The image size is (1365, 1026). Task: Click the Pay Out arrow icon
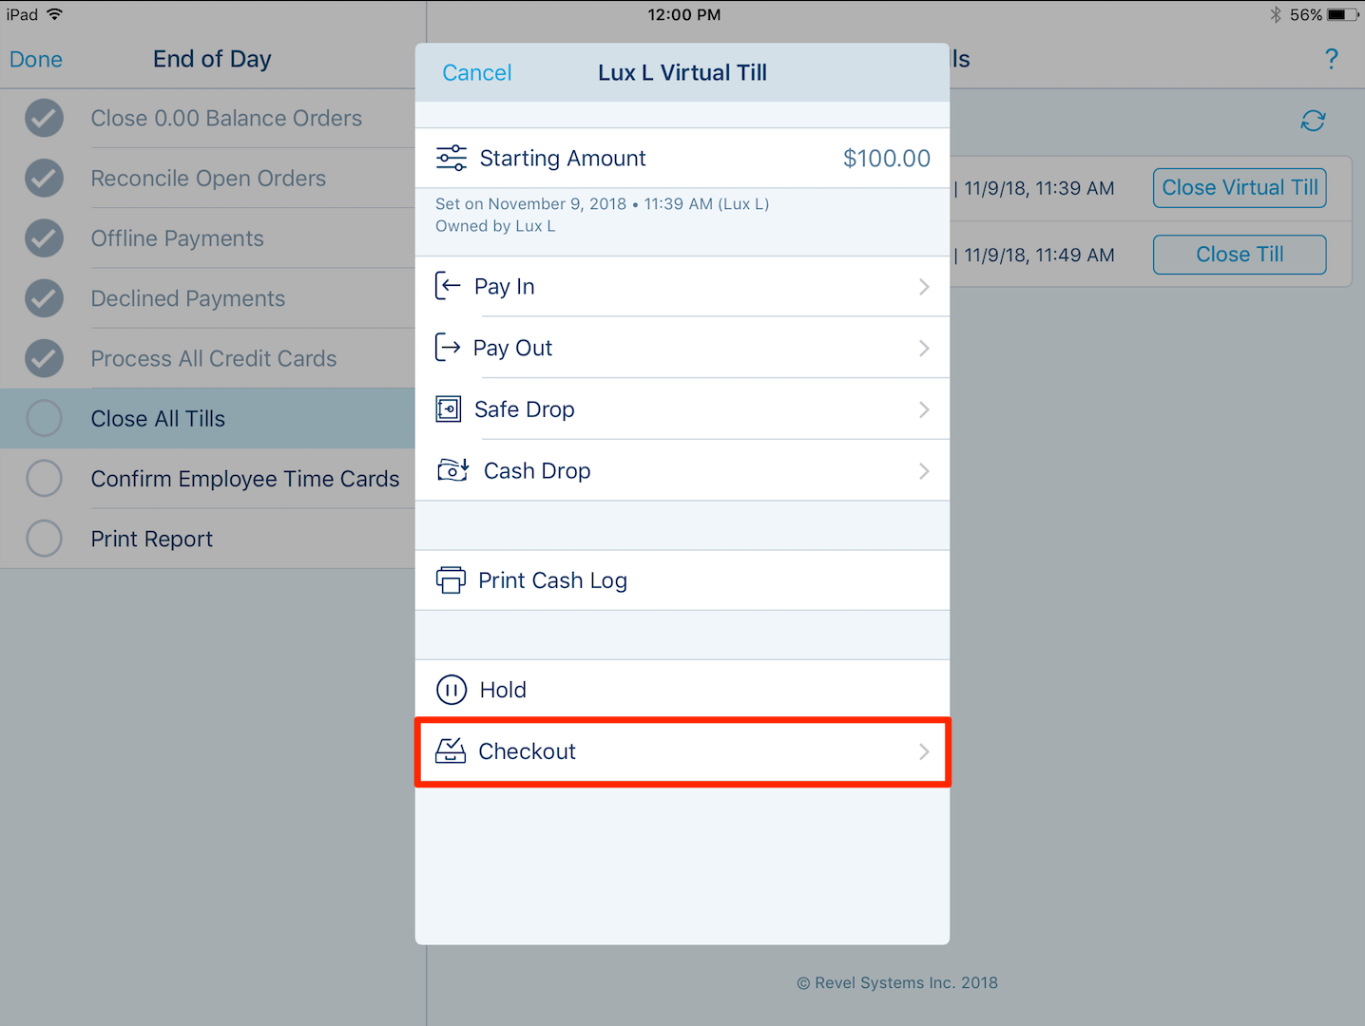448,348
